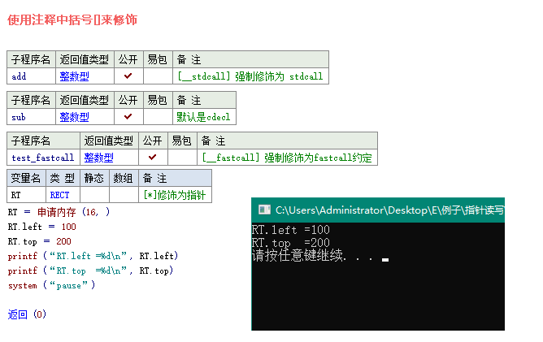
Task: Click the '数组' column header
Action: 123,178
